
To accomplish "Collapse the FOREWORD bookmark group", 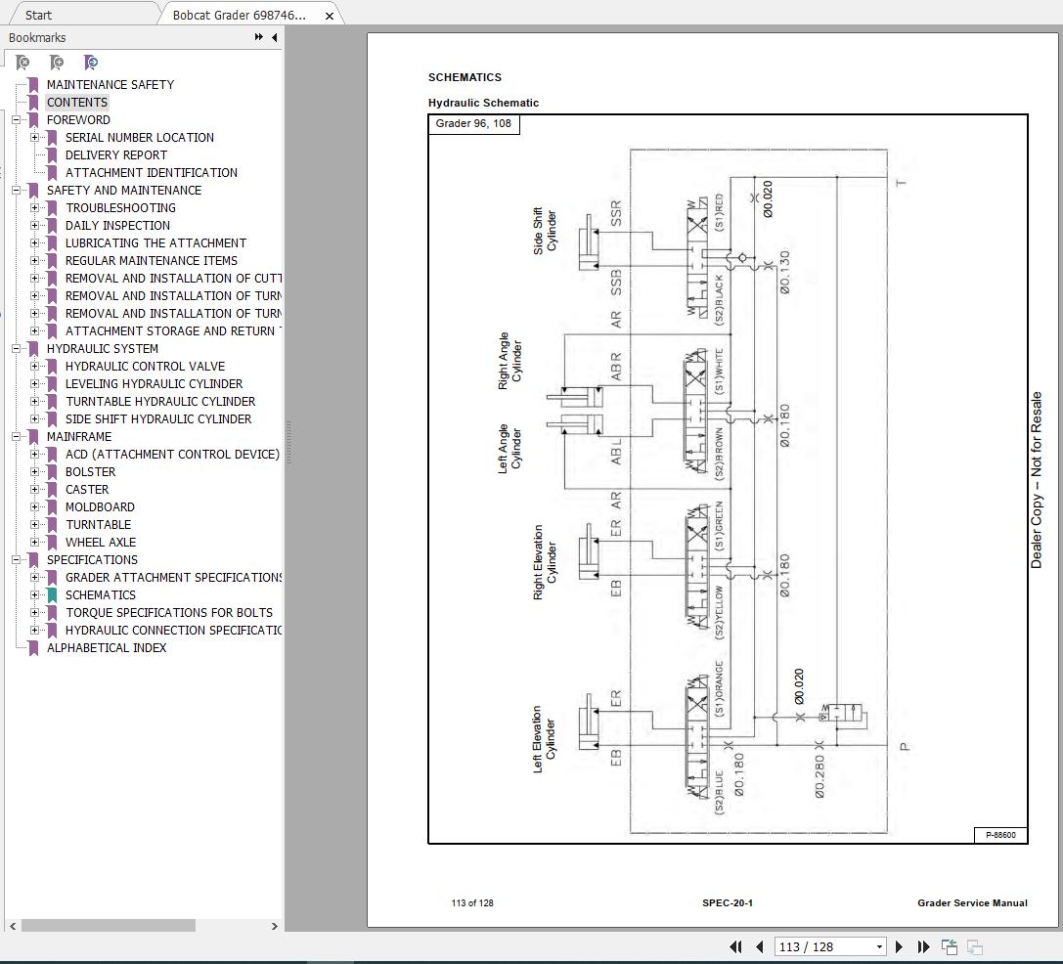I will coord(17,120).
